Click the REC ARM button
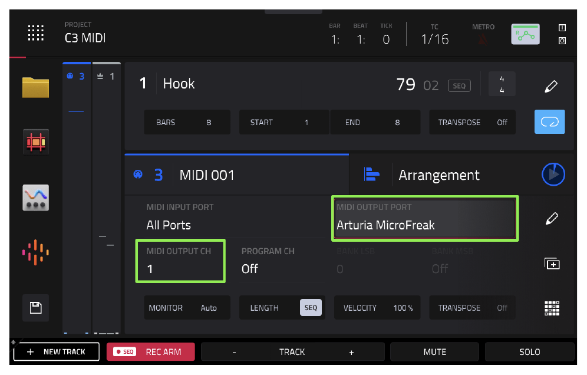Viewport: 587px width, 375px height. (x=150, y=352)
